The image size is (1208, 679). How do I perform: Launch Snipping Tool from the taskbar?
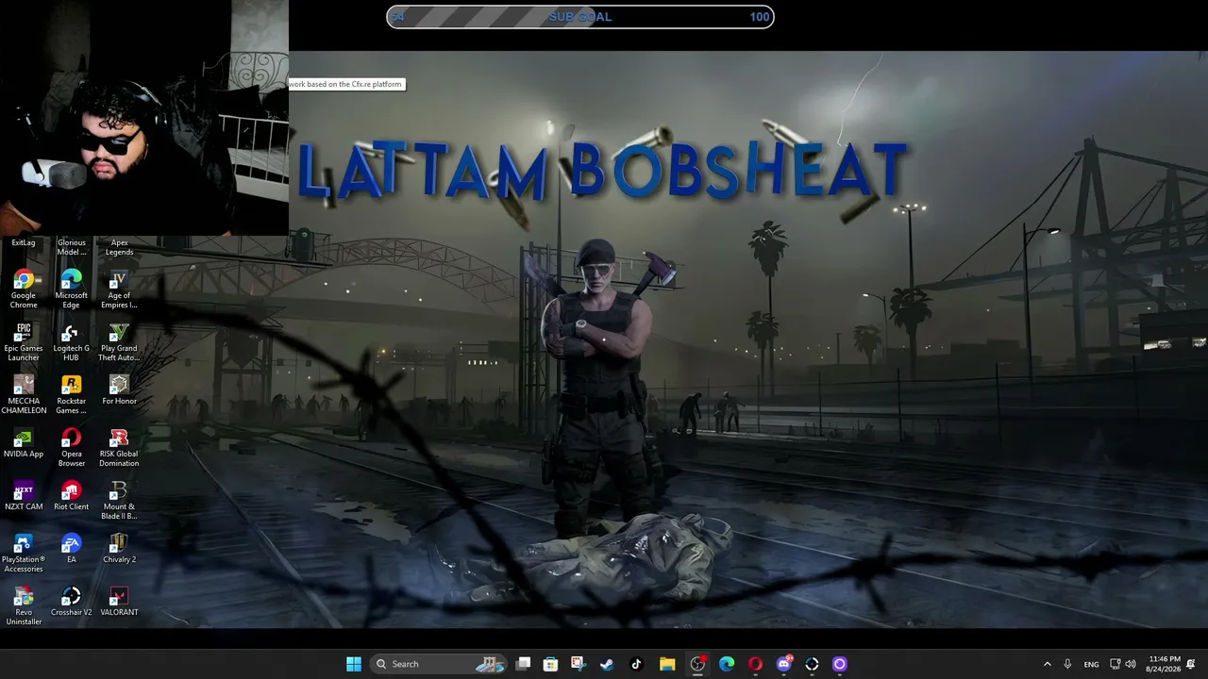(579, 664)
